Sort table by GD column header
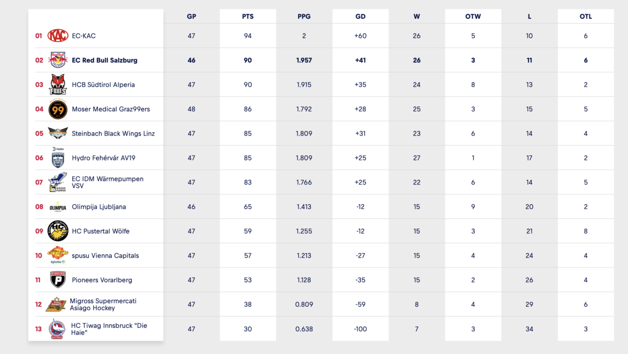 click(x=361, y=16)
